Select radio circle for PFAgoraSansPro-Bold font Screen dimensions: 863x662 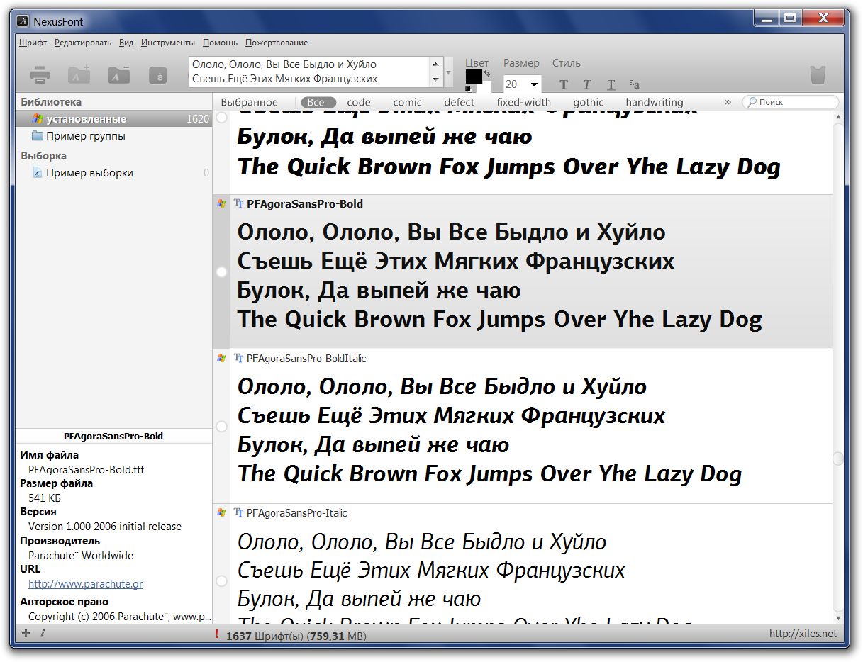(x=221, y=272)
